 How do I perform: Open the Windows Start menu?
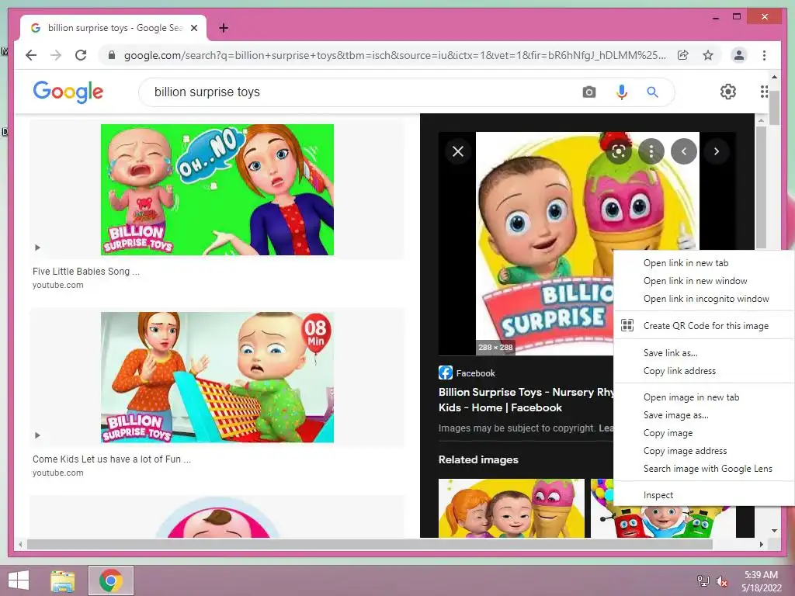click(19, 580)
